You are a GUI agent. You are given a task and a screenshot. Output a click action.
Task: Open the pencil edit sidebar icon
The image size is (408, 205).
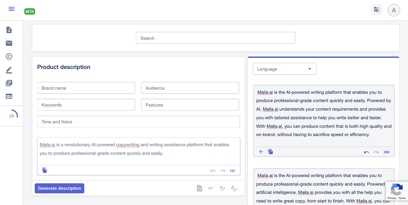(x=9, y=70)
